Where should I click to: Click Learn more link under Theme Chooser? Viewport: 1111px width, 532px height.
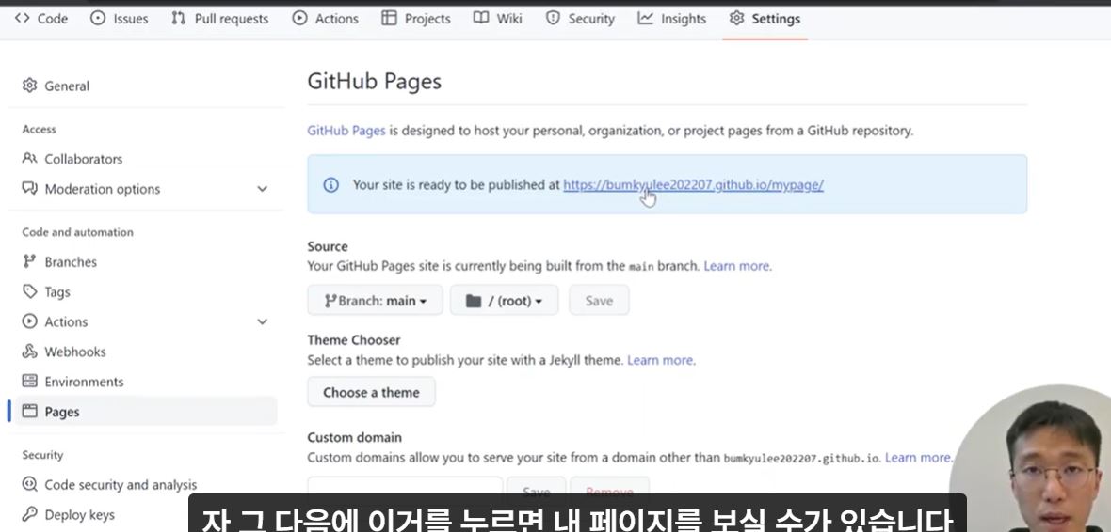point(661,360)
